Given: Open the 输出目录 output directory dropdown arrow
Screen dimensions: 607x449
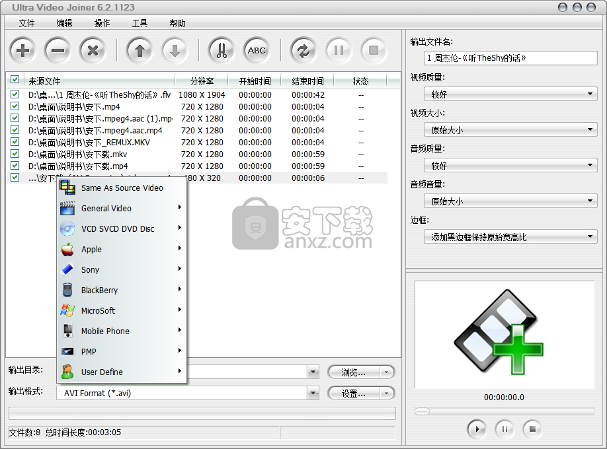Looking at the screenshot, I should (313, 372).
